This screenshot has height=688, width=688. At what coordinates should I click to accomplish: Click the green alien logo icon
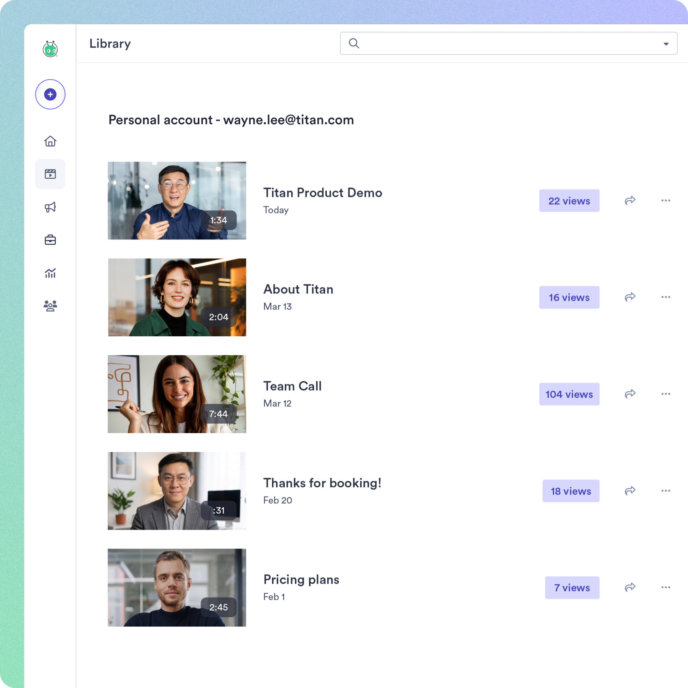[50, 49]
